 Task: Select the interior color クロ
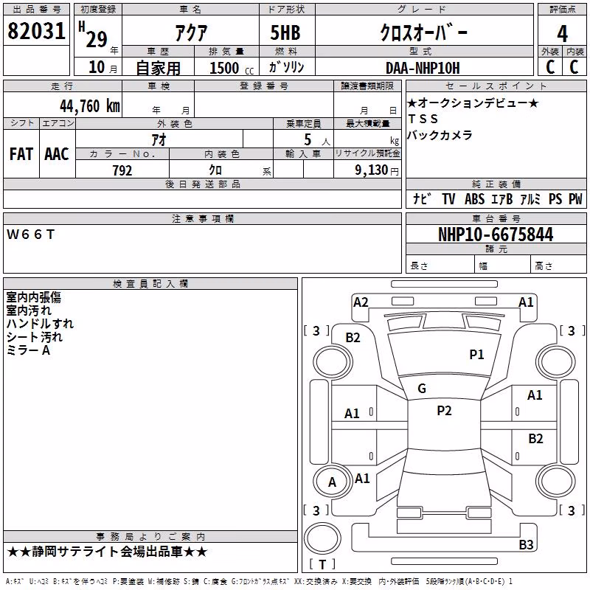point(215,170)
